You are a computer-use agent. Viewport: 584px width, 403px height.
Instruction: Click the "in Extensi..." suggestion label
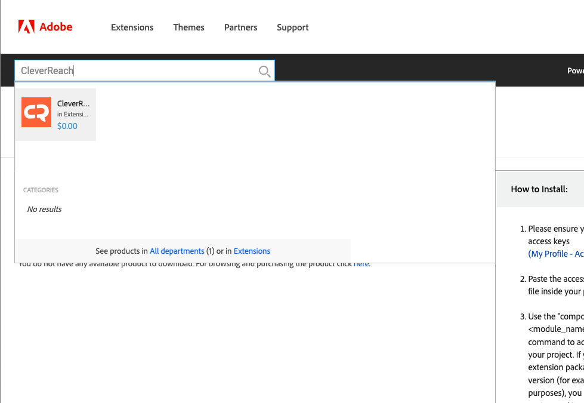[73, 115]
